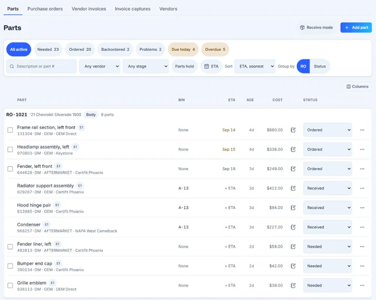
Task: Open more options for Frame rail section
Action: click(x=362, y=130)
